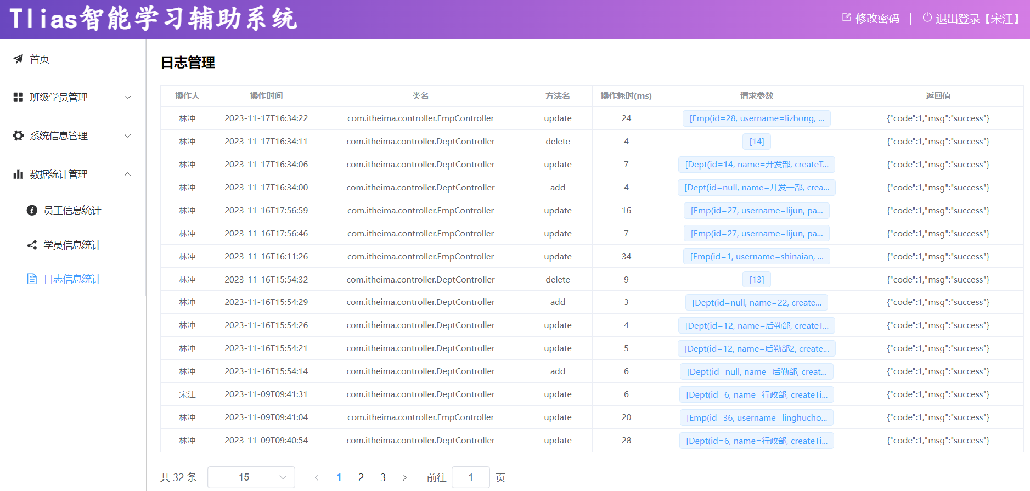Go to page 2 of the logs
The width and height of the screenshot is (1030, 491).
361,477
